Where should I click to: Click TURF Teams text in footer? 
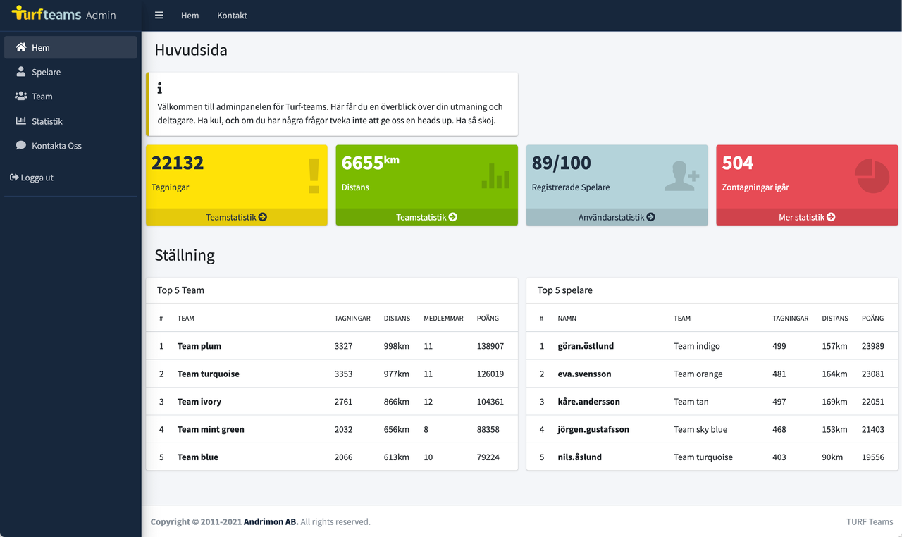click(870, 521)
